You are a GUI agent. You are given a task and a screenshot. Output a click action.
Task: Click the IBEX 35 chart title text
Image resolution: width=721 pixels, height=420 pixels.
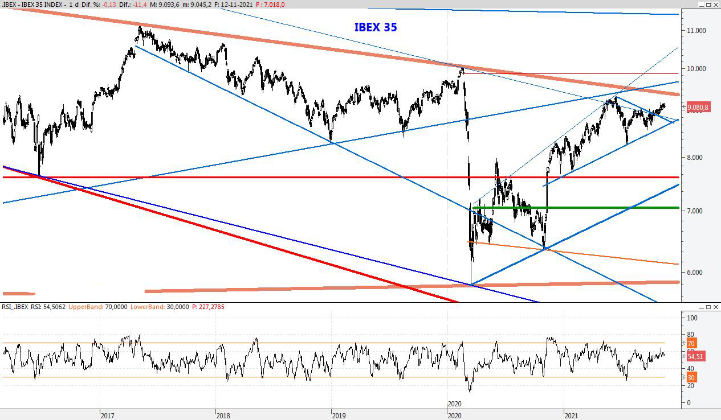point(376,27)
